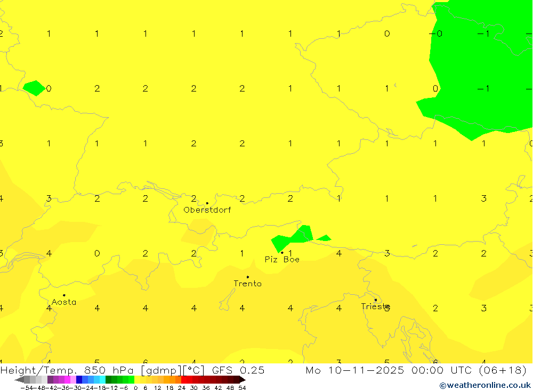Pick the dark purple swatch in color scale

coord(50,380)
